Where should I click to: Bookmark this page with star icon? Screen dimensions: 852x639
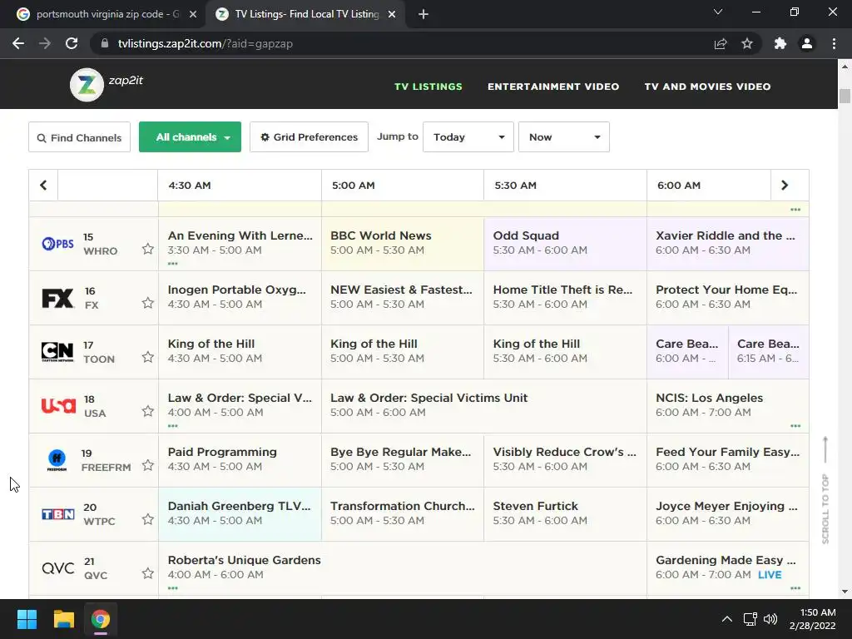pyautogui.click(x=747, y=43)
